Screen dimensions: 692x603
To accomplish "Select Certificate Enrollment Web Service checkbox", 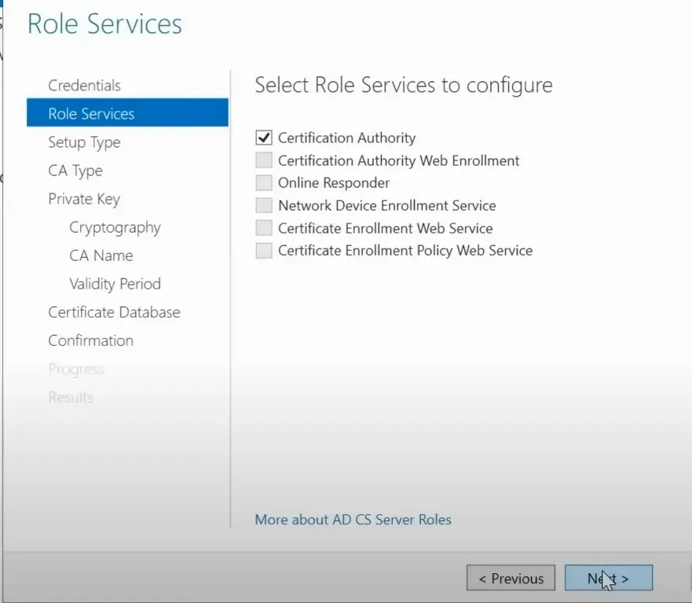I will 264,229.
